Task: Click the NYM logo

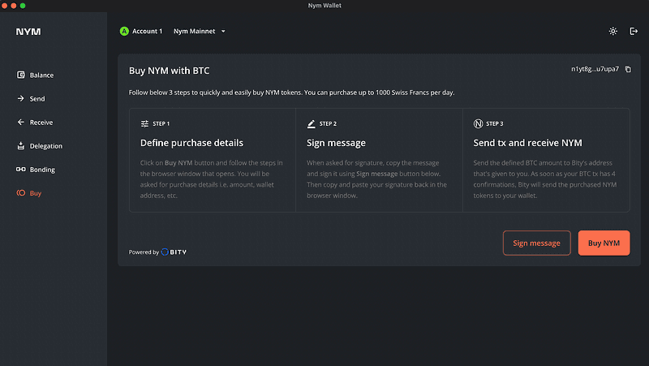Action: coord(28,32)
